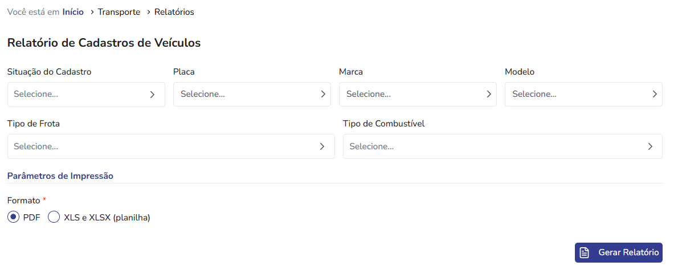Screen dimensions: 678x270
Task: Click the Gerar Relatório button
Action: click(618, 253)
